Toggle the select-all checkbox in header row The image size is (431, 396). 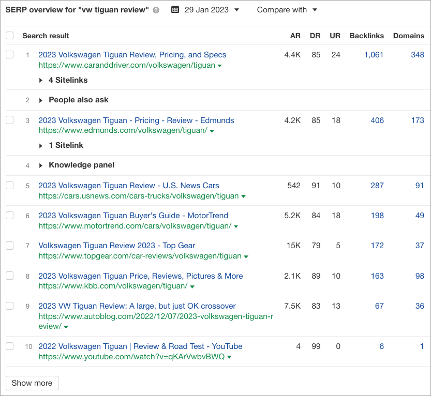[10, 35]
